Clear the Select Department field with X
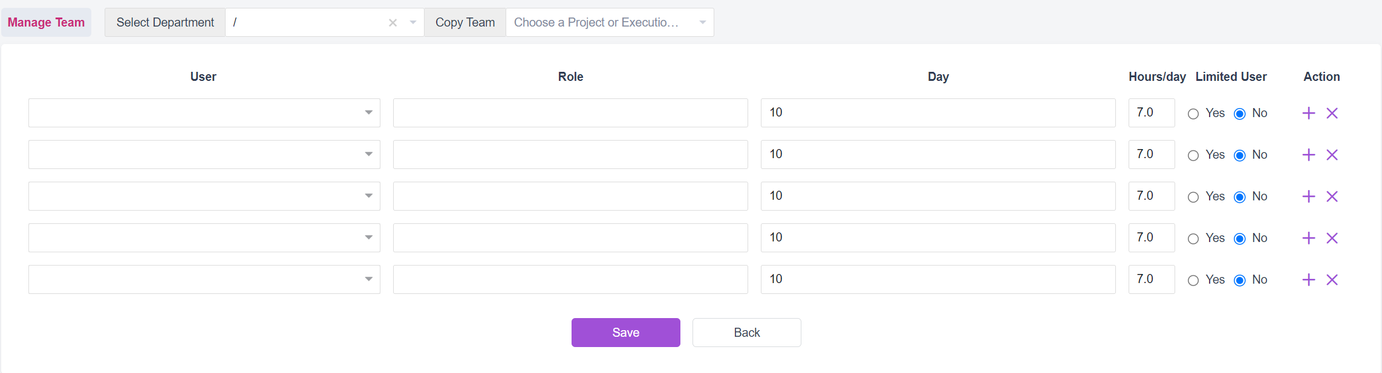This screenshot has width=1382, height=373. pyautogui.click(x=393, y=23)
